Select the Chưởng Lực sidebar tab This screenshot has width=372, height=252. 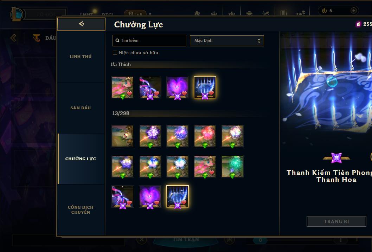click(81, 159)
